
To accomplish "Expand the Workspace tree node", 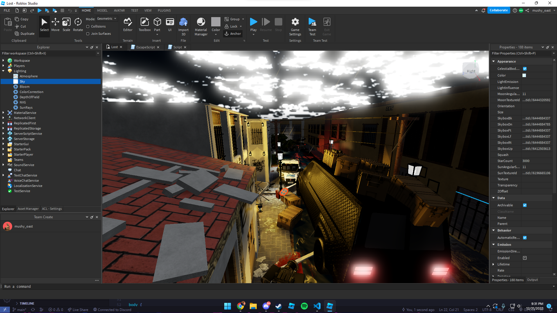I will tap(3, 61).
